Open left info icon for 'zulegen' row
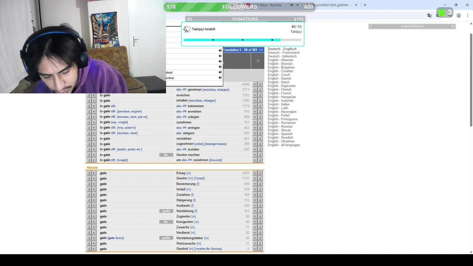This screenshot has height=266, width=473. 89,117
